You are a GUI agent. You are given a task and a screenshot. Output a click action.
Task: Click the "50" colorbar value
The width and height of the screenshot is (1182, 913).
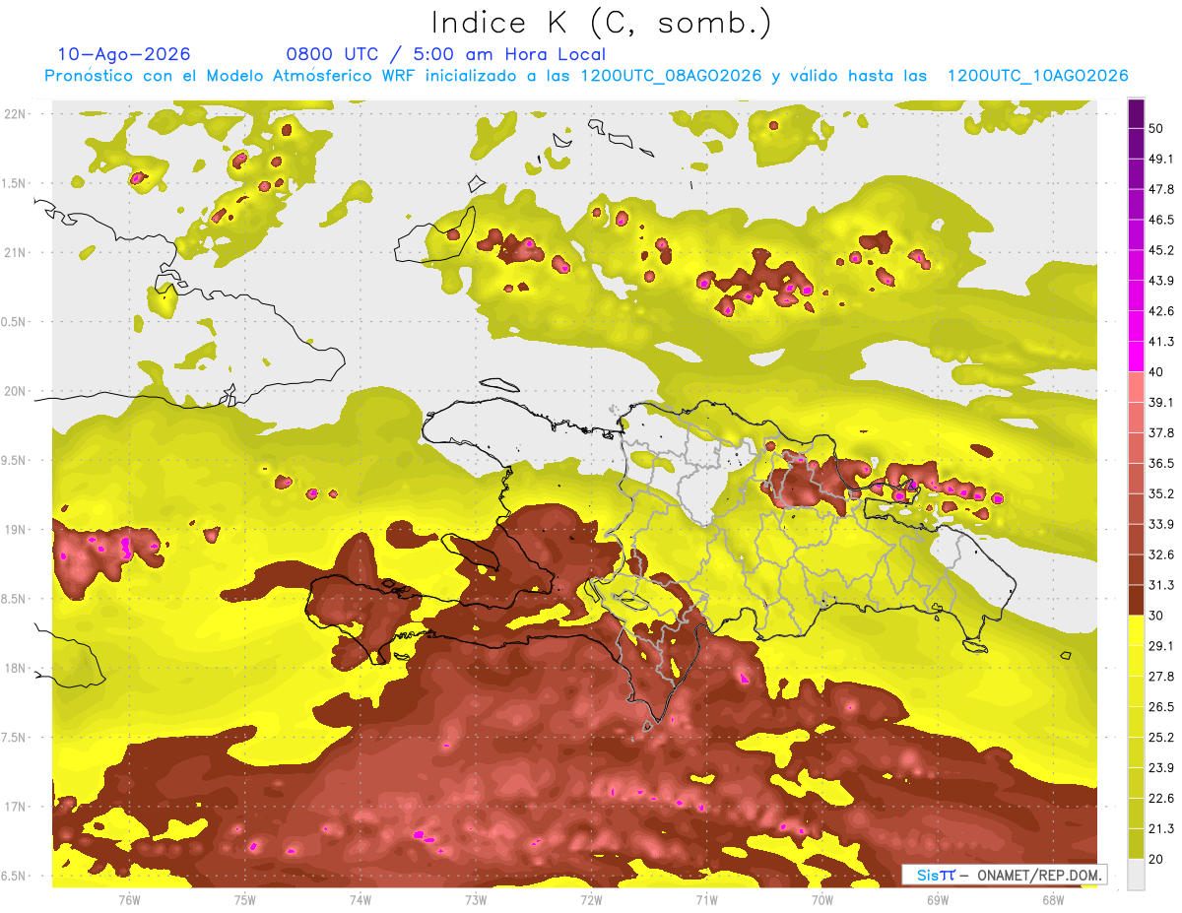coord(1157,128)
